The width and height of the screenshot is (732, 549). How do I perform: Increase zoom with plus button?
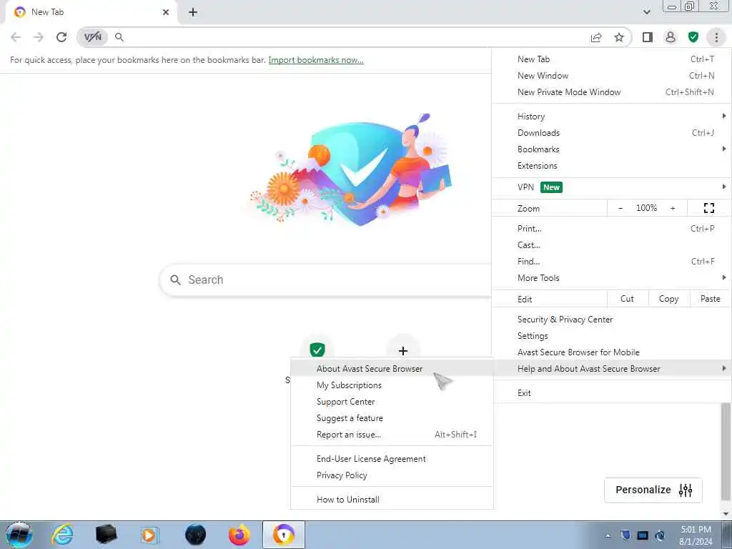coord(673,208)
